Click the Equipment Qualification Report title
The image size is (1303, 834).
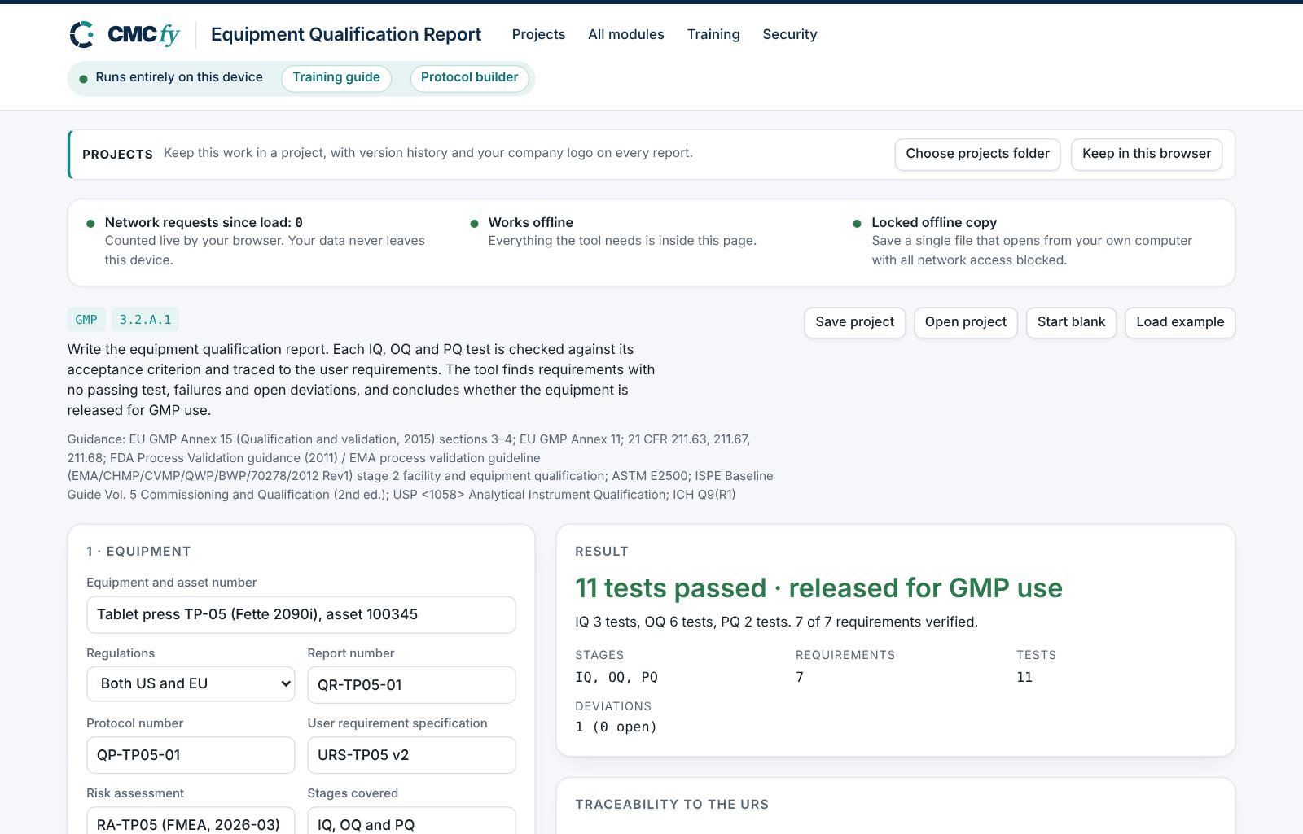tap(346, 34)
